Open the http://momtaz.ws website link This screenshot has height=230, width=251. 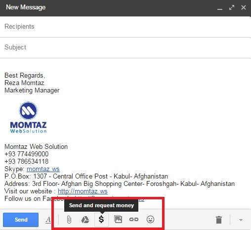click(83, 191)
